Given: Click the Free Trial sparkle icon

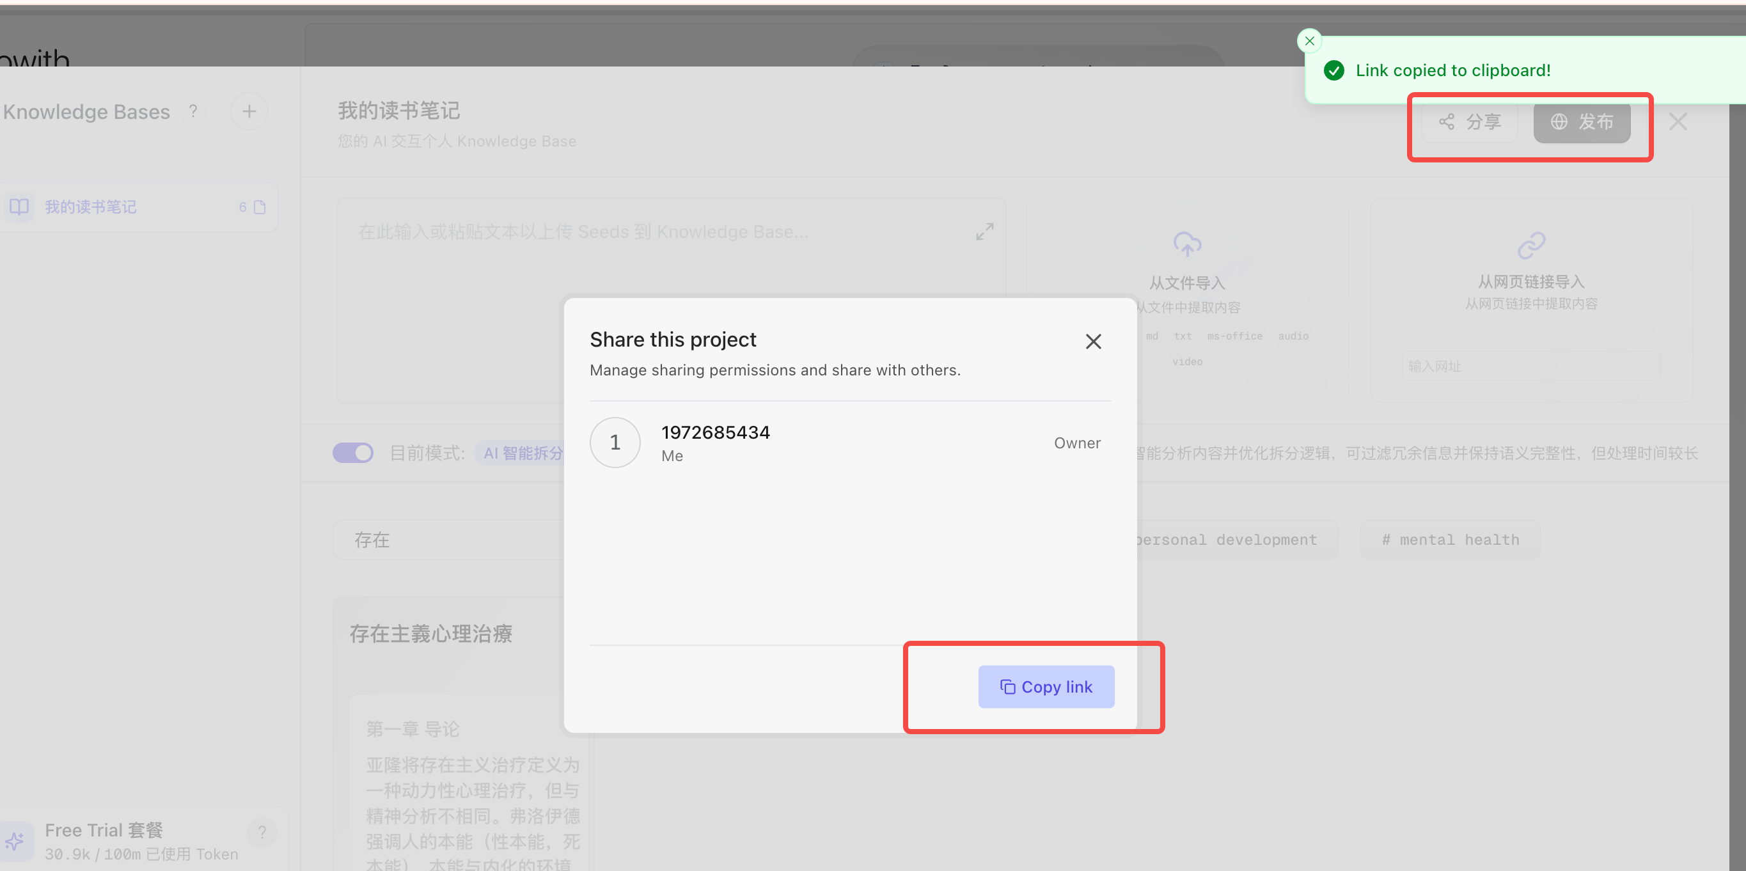Looking at the screenshot, I should coord(15,841).
